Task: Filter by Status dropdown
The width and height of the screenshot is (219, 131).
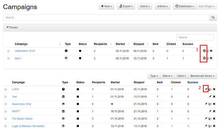Action: point(167,76)
